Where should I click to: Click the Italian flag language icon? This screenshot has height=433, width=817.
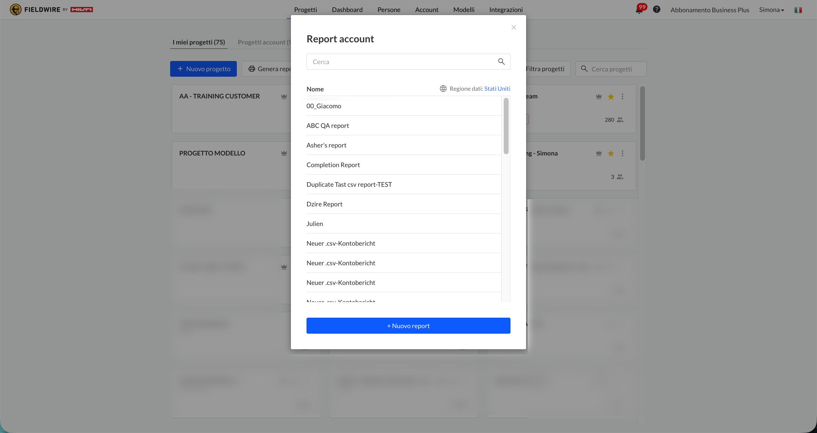click(798, 10)
